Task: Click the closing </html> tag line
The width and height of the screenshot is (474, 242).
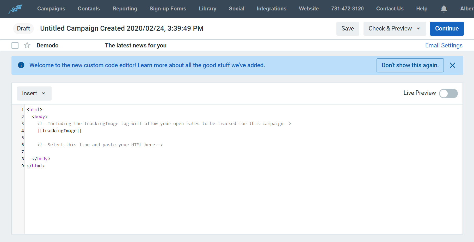Action: [x=36, y=166]
